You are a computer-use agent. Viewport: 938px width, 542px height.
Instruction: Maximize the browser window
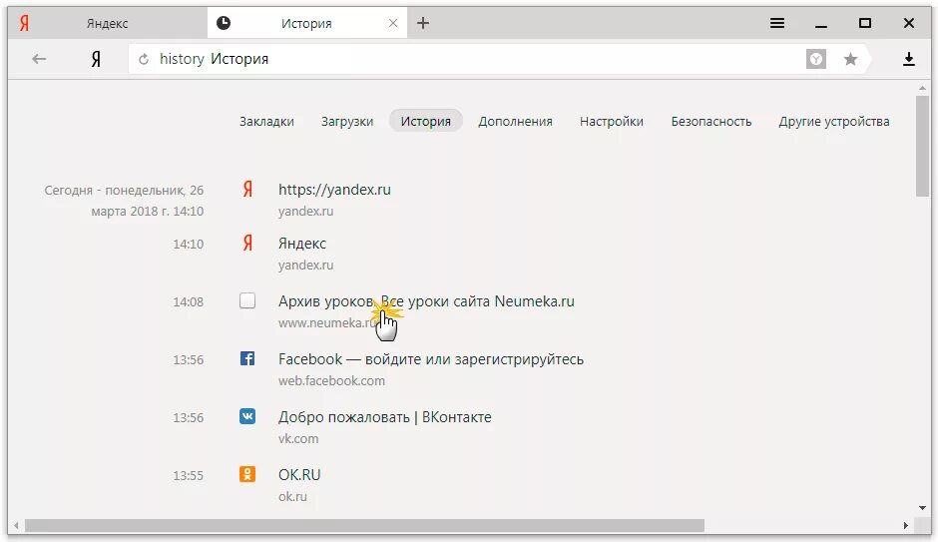click(x=865, y=23)
